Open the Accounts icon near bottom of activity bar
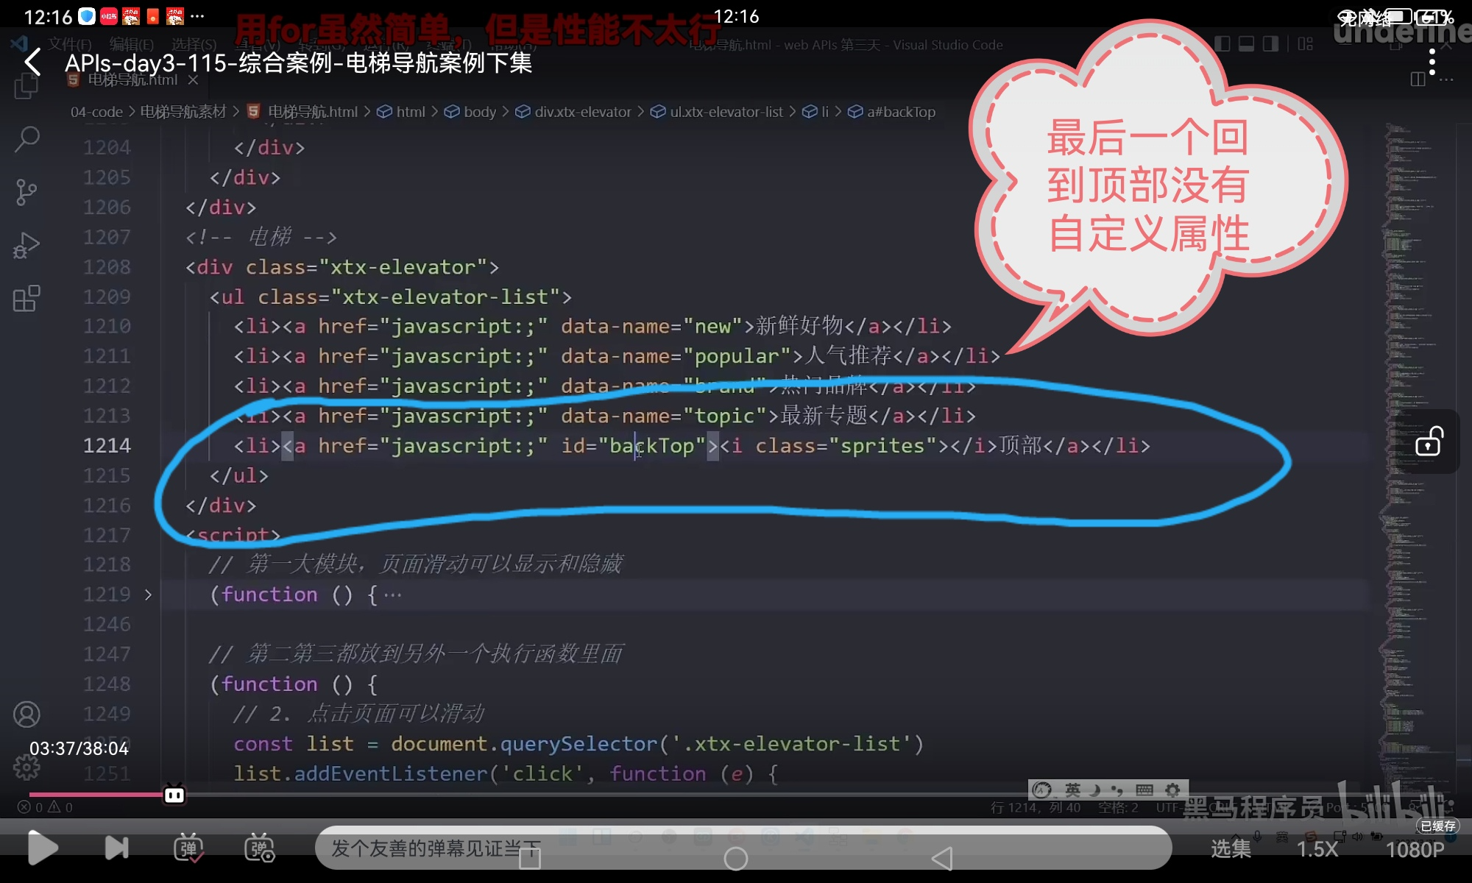Image resolution: width=1472 pixels, height=883 pixels. click(26, 714)
